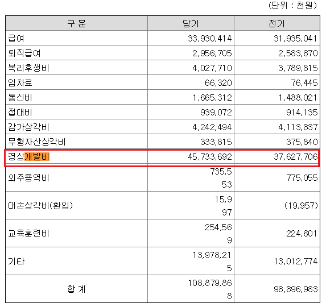Viewport: 322px width, 307px height.
Task: Click the value 775,055
Action: pos(302,178)
